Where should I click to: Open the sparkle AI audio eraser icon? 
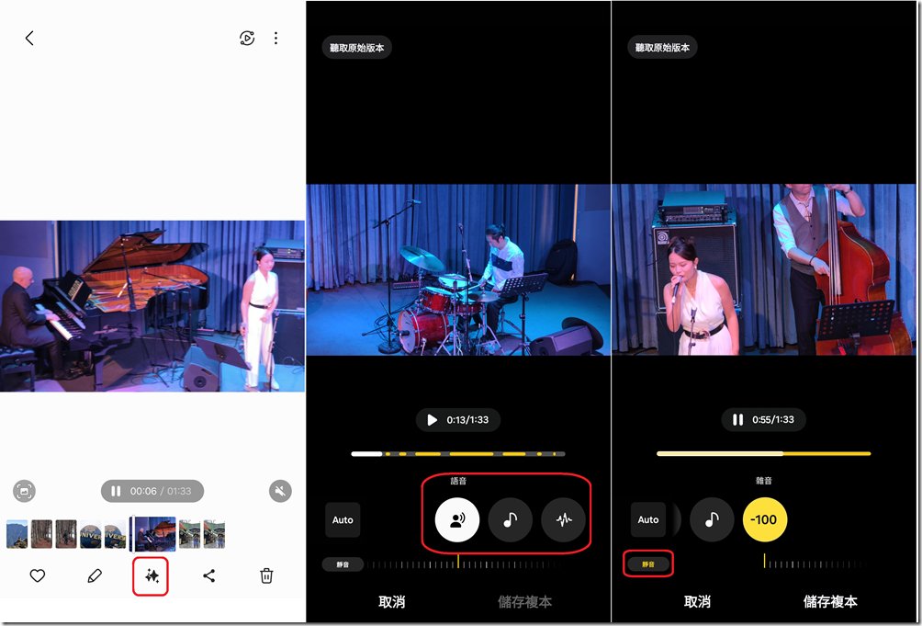(x=152, y=576)
